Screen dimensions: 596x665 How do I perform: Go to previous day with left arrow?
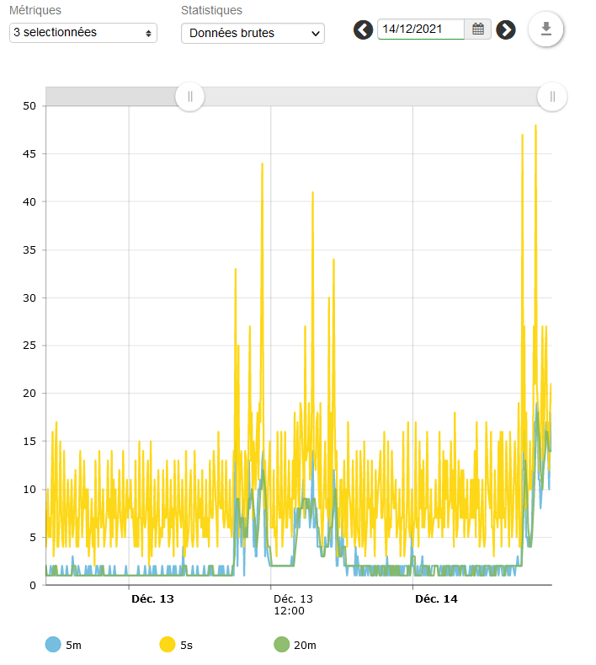pos(363,30)
